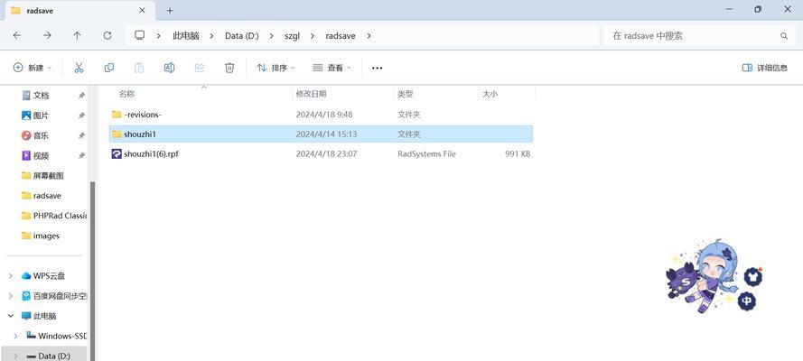Click the Rename icon in toolbar

pos(169,68)
